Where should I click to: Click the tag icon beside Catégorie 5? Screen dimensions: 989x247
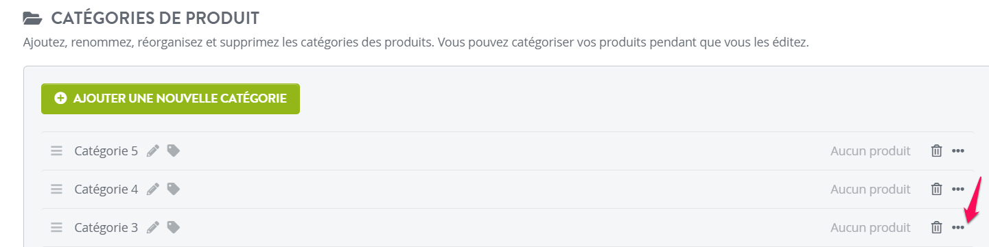pos(174,151)
